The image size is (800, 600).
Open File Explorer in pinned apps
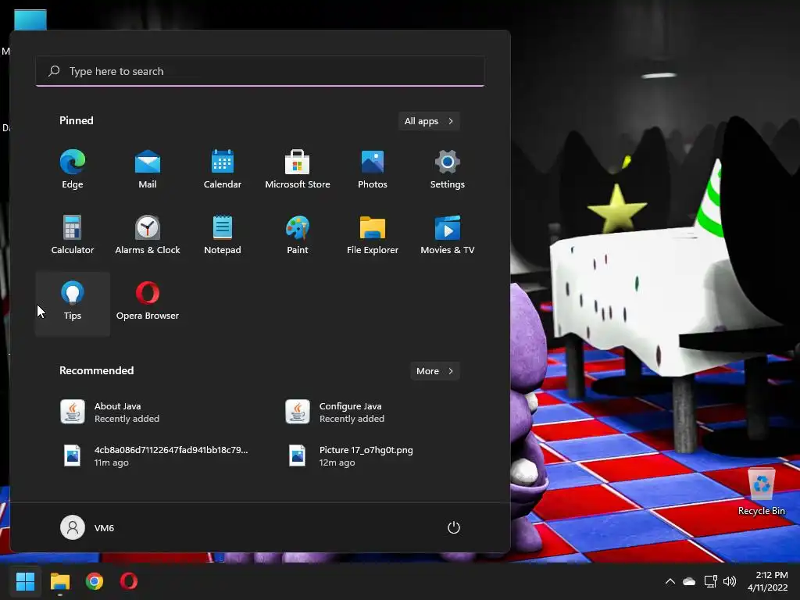pyautogui.click(x=373, y=234)
